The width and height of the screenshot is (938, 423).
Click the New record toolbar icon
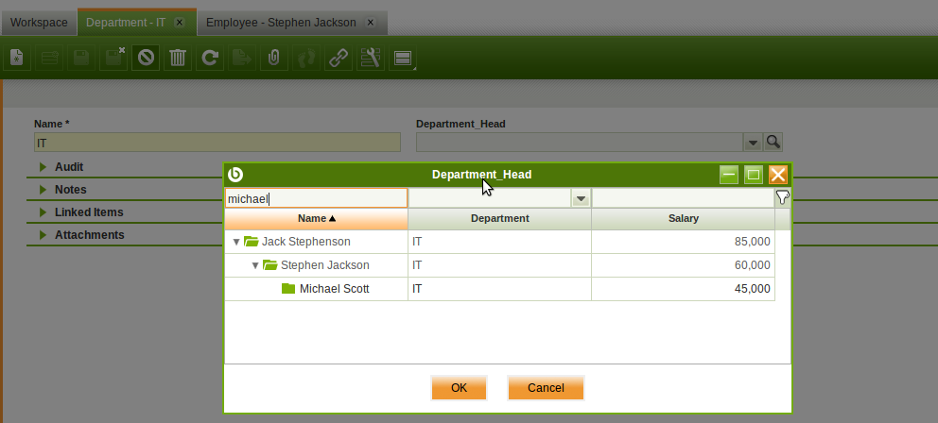pos(17,59)
